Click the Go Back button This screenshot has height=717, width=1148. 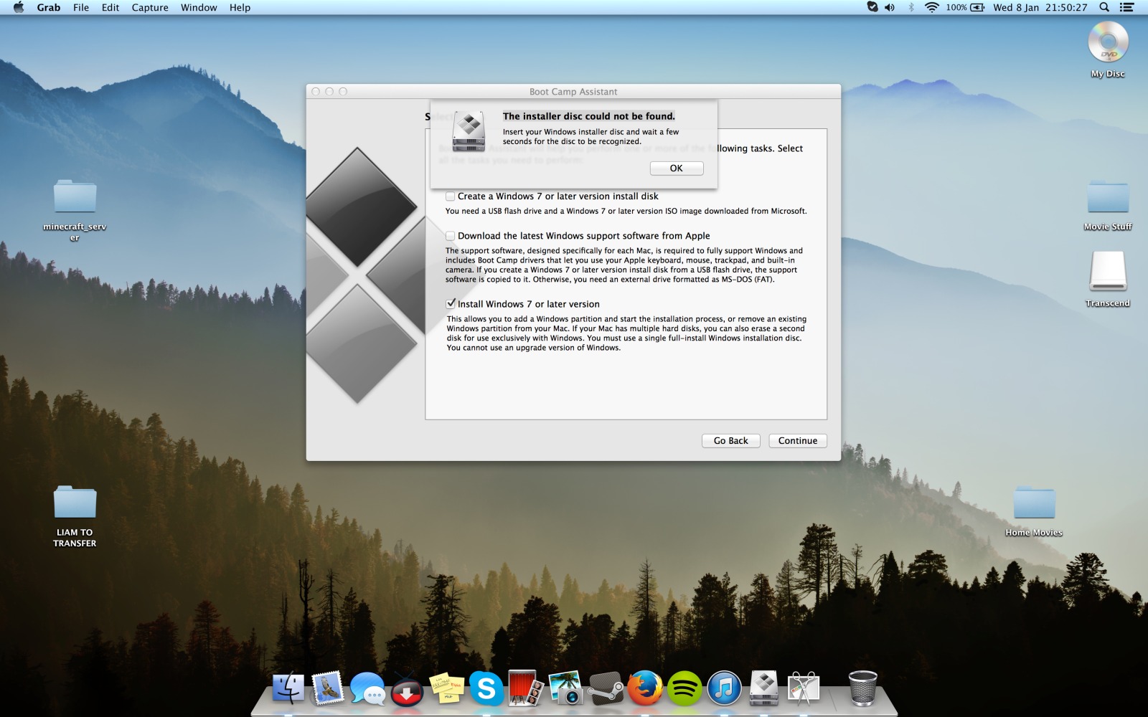[x=730, y=441]
